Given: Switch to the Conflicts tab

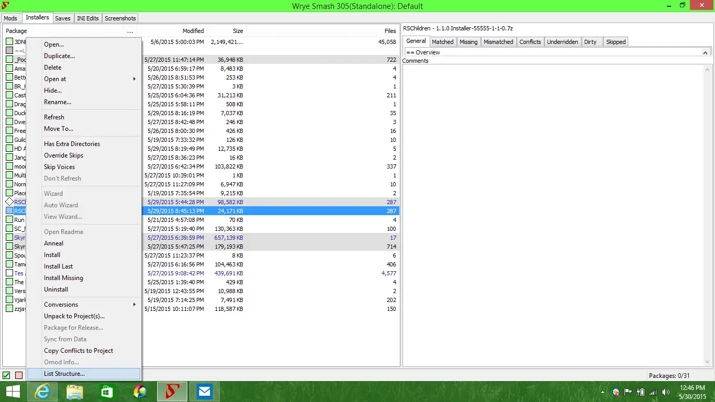Looking at the screenshot, I should 530,42.
